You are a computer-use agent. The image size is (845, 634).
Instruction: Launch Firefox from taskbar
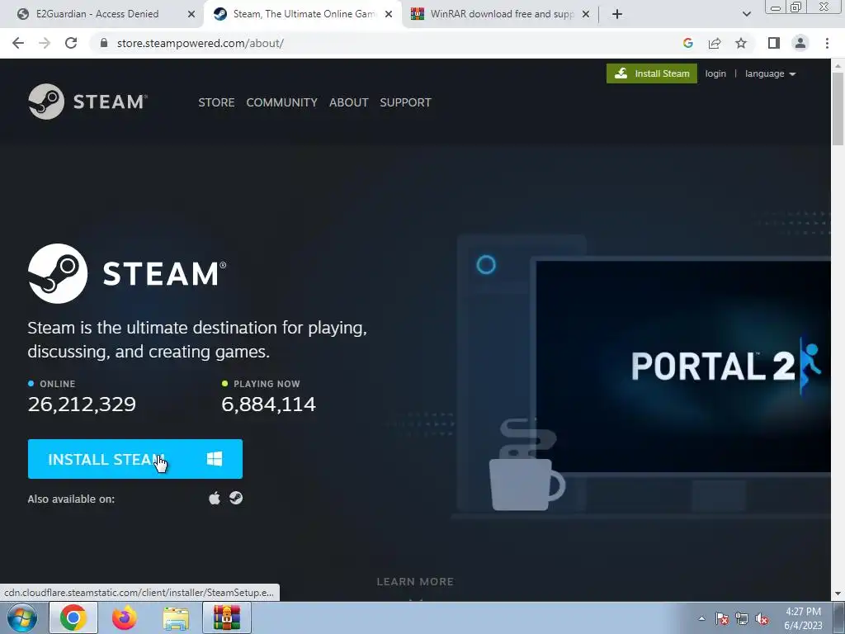click(125, 617)
